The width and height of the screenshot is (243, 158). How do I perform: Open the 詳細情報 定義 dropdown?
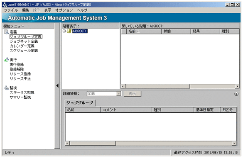tap(118, 93)
